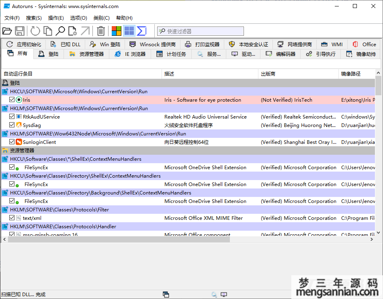
Task: Click the text/xml file icon
Action: tap(19, 218)
